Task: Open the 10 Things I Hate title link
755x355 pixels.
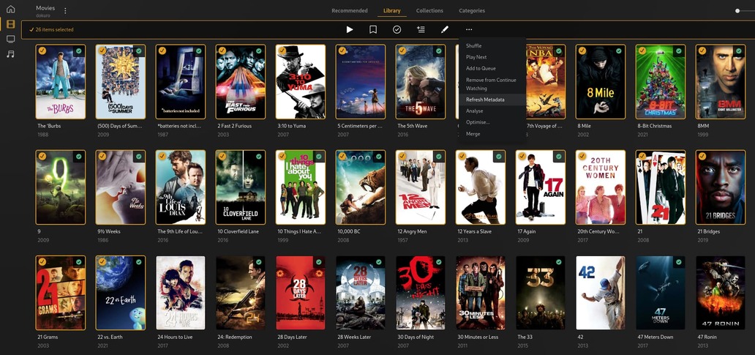Action: (x=299, y=232)
